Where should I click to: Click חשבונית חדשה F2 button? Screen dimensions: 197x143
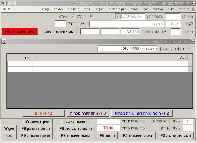176,135
